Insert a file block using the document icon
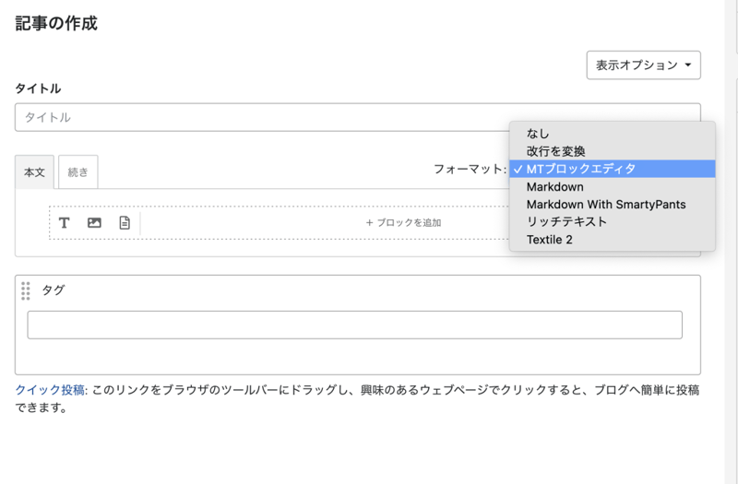 tap(124, 223)
